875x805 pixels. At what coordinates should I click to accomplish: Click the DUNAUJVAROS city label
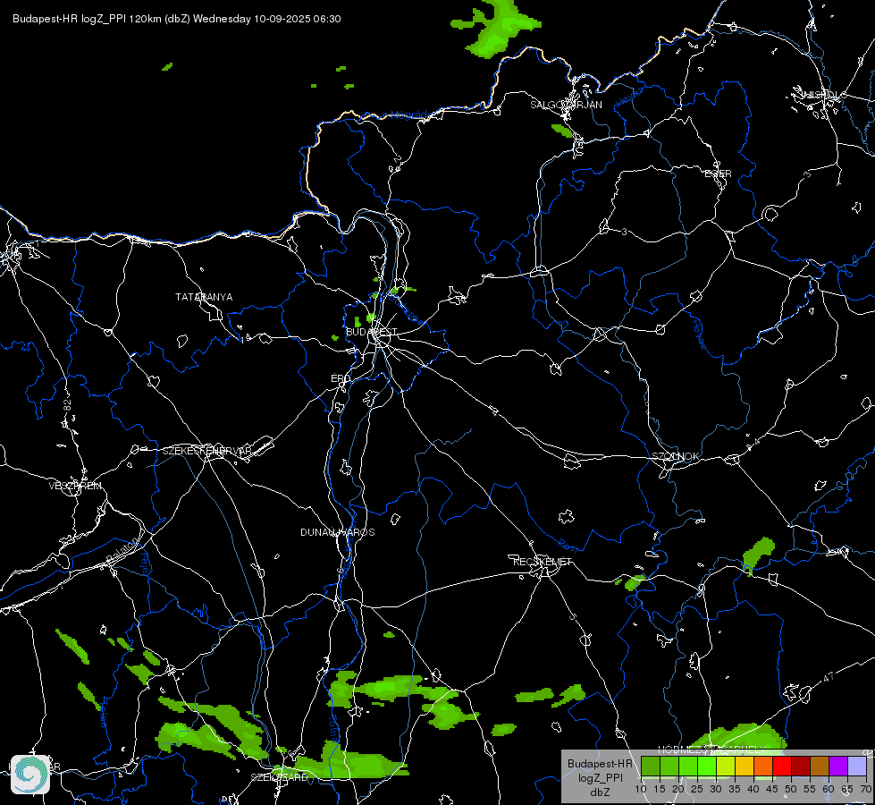[338, 532]
